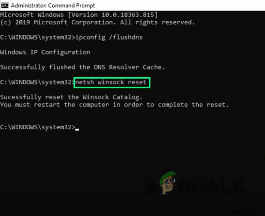This screenshot has height=216, width=265.
Task: Click the PUALS watermark lettering
Action: tap(212, 187)
